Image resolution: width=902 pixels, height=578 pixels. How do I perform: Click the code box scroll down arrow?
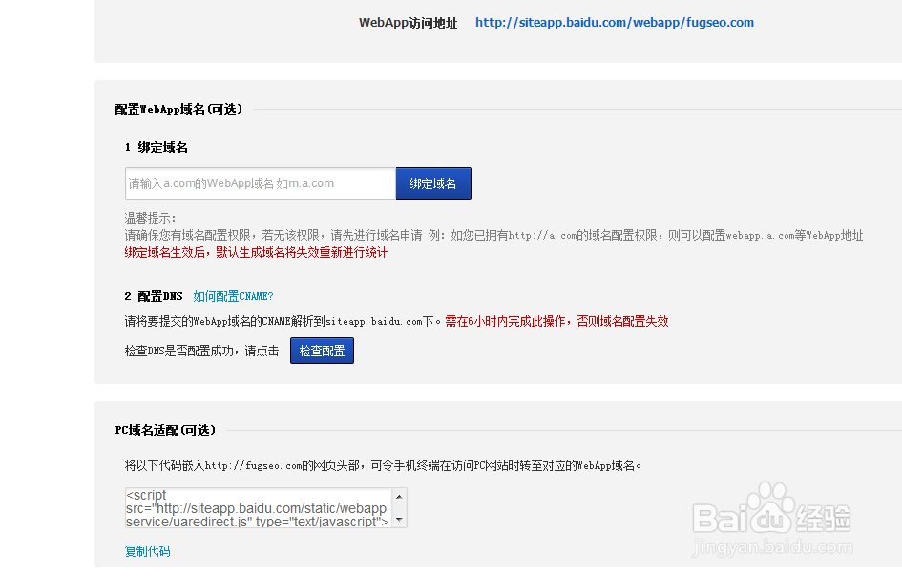point(399,520)
